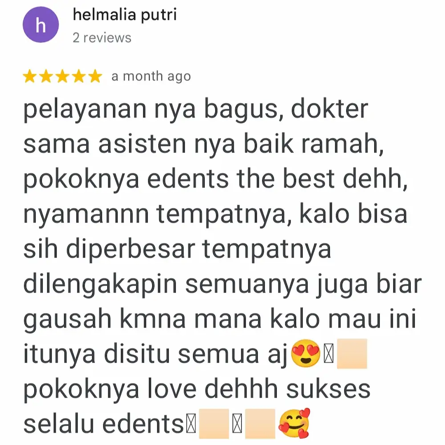
Task: Click the third gold rating star
Action: coord(62,76)
